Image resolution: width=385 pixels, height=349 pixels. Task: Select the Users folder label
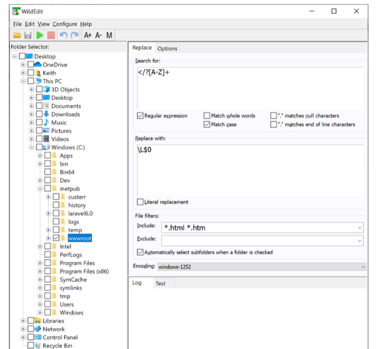[x=67, y=304]
